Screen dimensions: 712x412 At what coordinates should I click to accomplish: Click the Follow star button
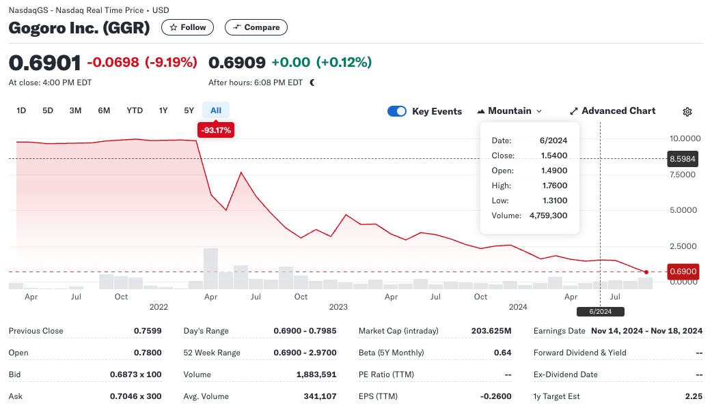[187, 27]
